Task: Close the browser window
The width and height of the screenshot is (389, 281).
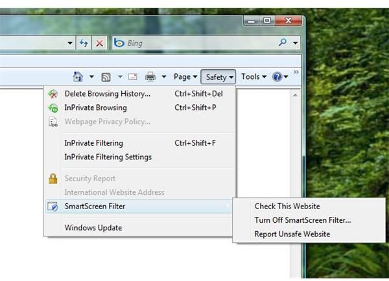Action: [289, 21]
